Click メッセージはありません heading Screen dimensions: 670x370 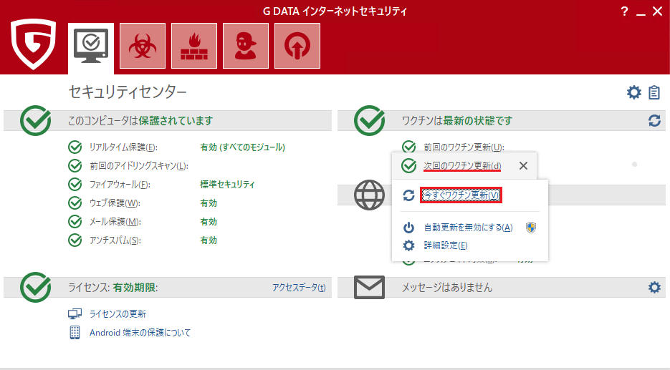pos(447,287)
